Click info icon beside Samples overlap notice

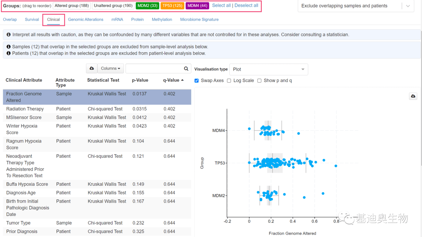[x=9, y=47]
